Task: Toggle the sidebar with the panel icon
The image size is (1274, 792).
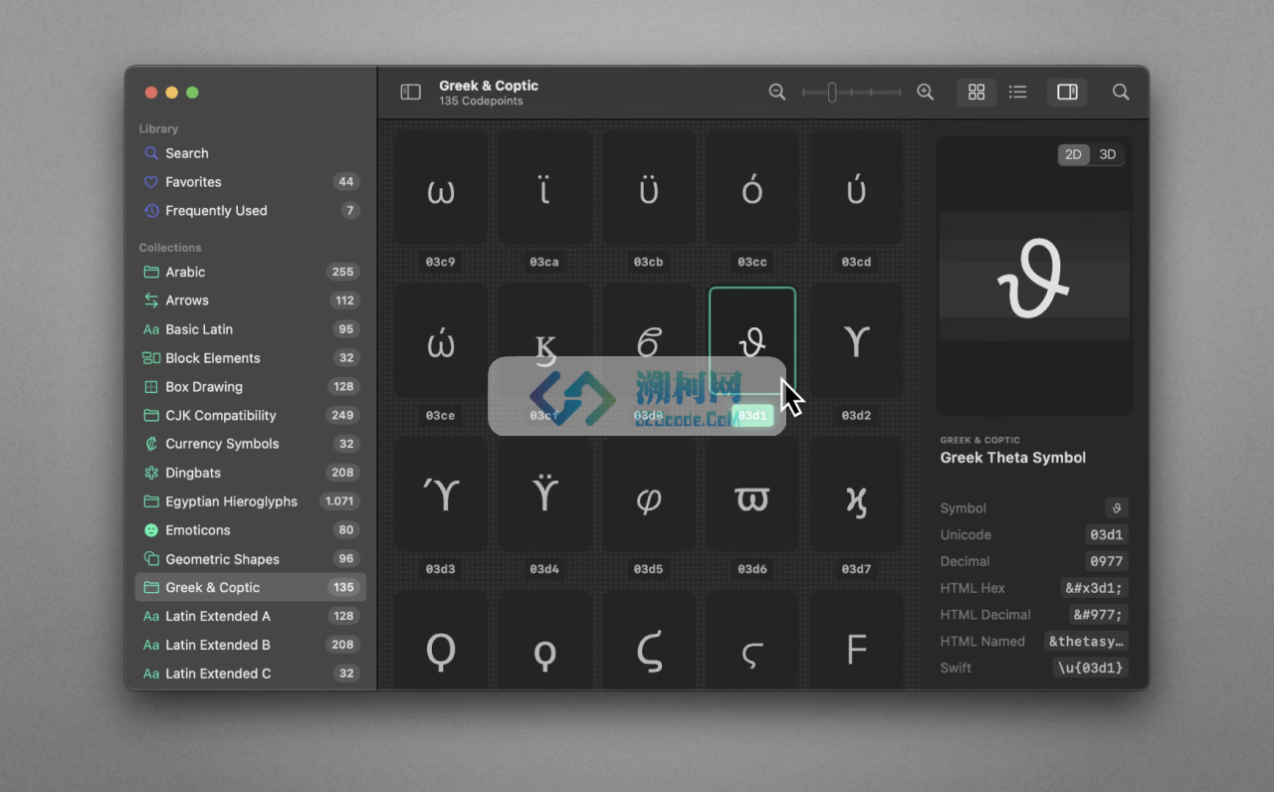Action: [410, 92]
